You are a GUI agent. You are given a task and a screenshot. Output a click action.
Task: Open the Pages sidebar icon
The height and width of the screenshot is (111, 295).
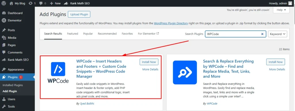point(4,45)
